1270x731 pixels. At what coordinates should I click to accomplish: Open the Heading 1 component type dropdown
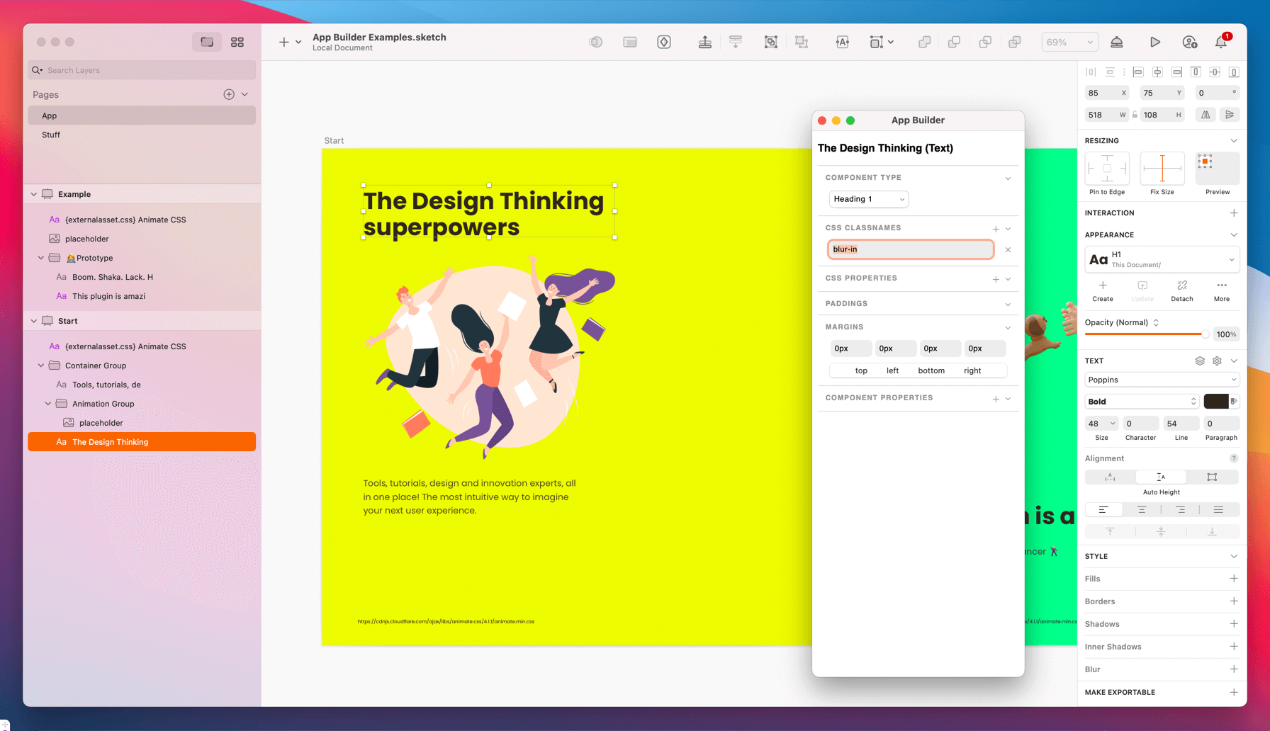[x=868, y=199]
